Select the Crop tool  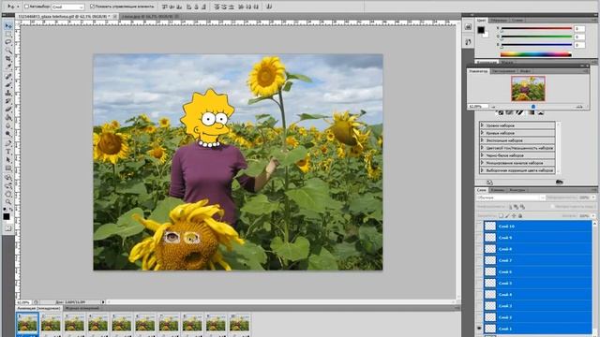tap(8, 58)
